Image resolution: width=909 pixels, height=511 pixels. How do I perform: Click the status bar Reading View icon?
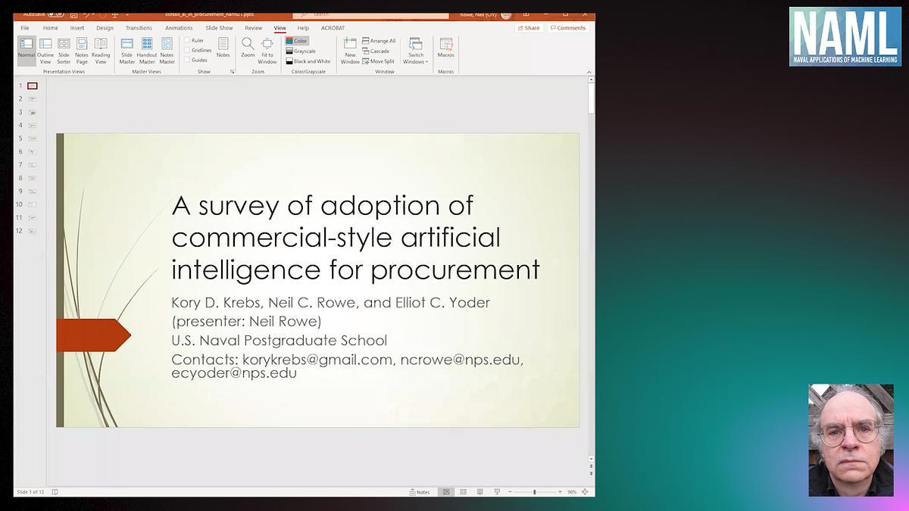click(481, 492)
